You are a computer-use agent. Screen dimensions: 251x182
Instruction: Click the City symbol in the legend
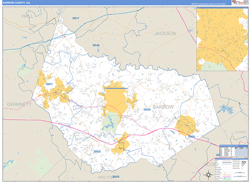[x=244, y=162]
